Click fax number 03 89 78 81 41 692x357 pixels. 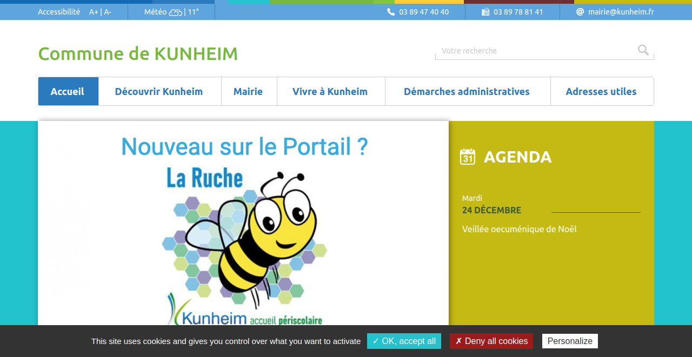[518, 12]
